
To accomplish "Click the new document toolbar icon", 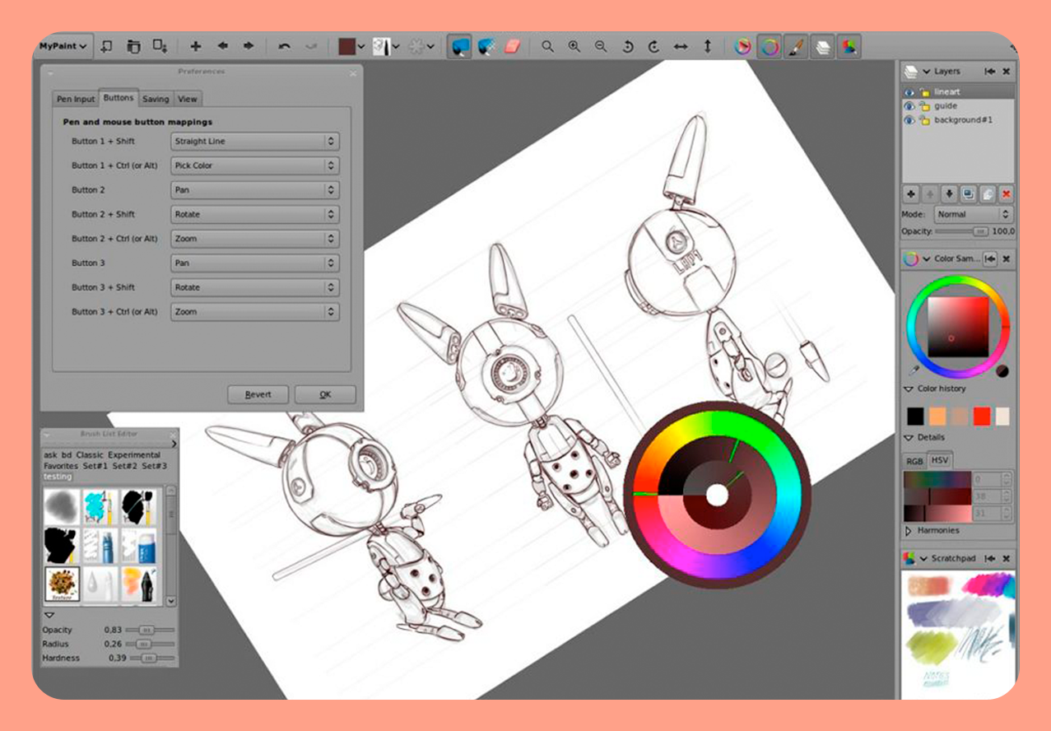I will (106, 46).
